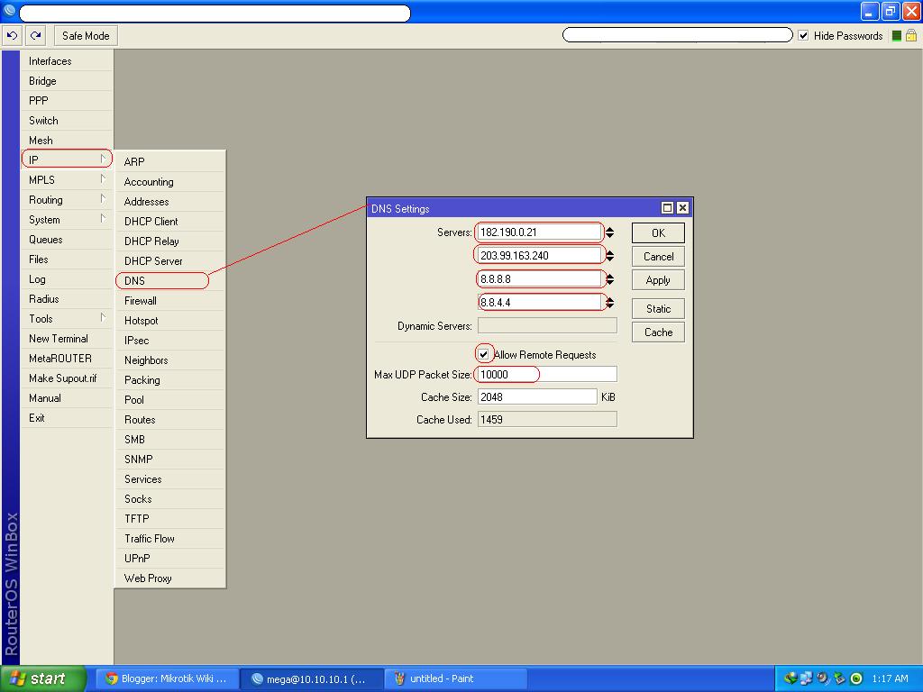This screenshot has height=692, width=923.
Task: Expand the Routing submenu
Action: tap(103, 199)
